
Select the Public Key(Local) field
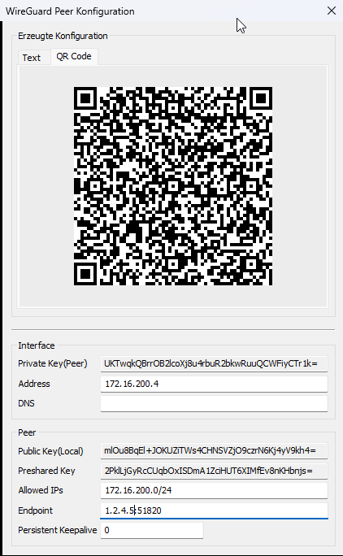pyautogui.click(x=214, y=450)
